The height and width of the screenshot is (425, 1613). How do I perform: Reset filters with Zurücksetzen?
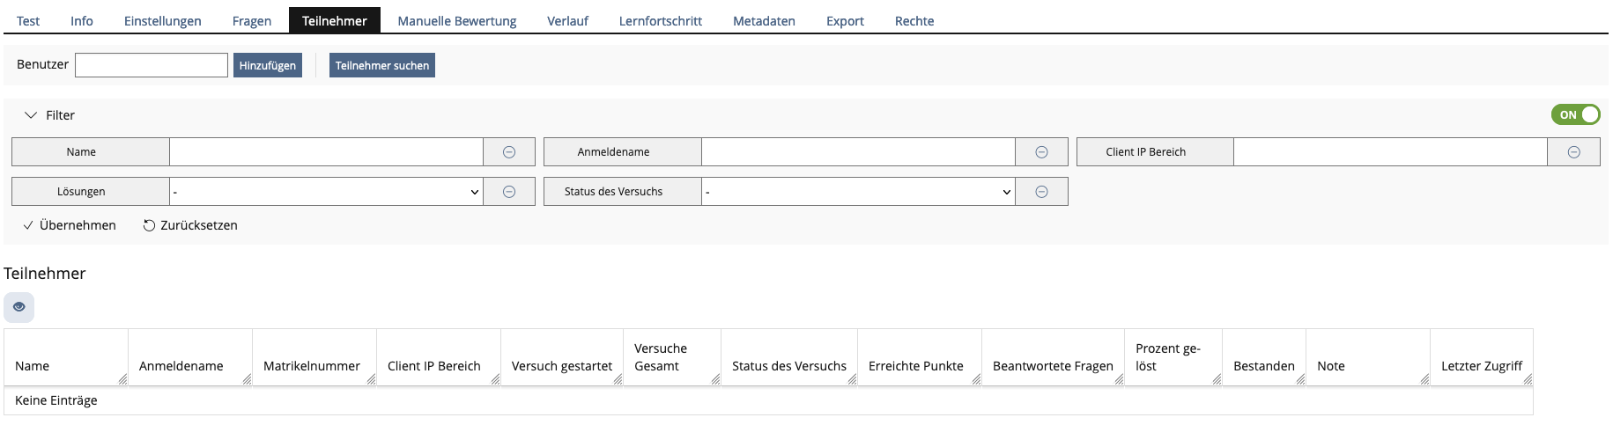(190, 225)
